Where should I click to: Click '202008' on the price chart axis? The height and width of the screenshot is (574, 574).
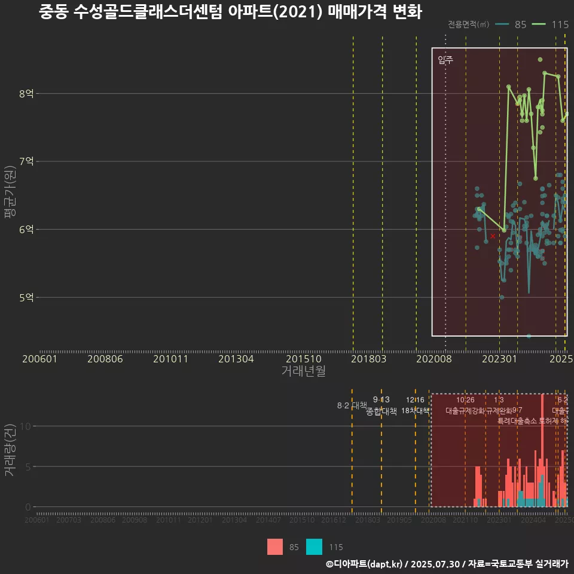(434, 359)
